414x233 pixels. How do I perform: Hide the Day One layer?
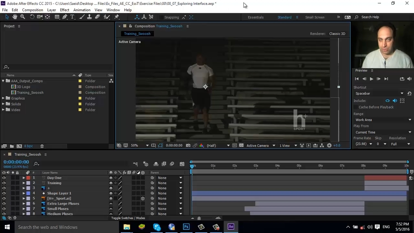click(x=4, y=178)
